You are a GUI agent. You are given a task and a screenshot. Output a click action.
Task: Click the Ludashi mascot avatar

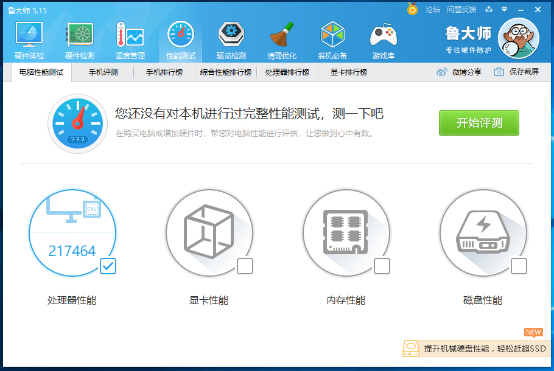point(518,38)
